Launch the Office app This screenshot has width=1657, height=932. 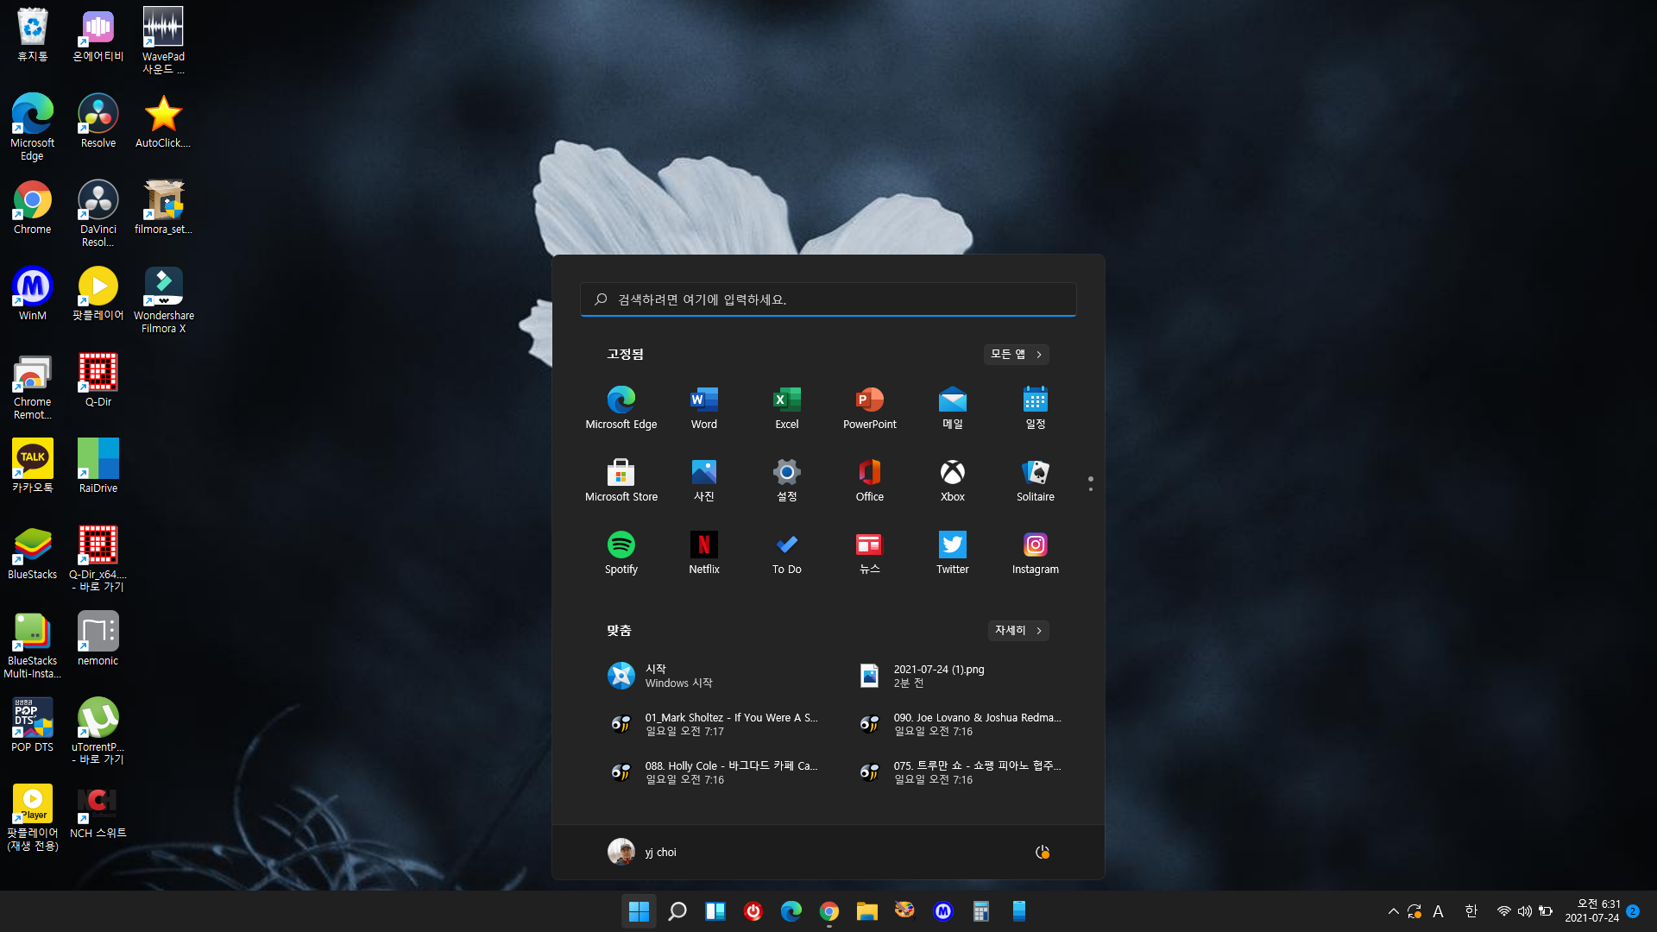pyautogui.click(x=870, y=480)
